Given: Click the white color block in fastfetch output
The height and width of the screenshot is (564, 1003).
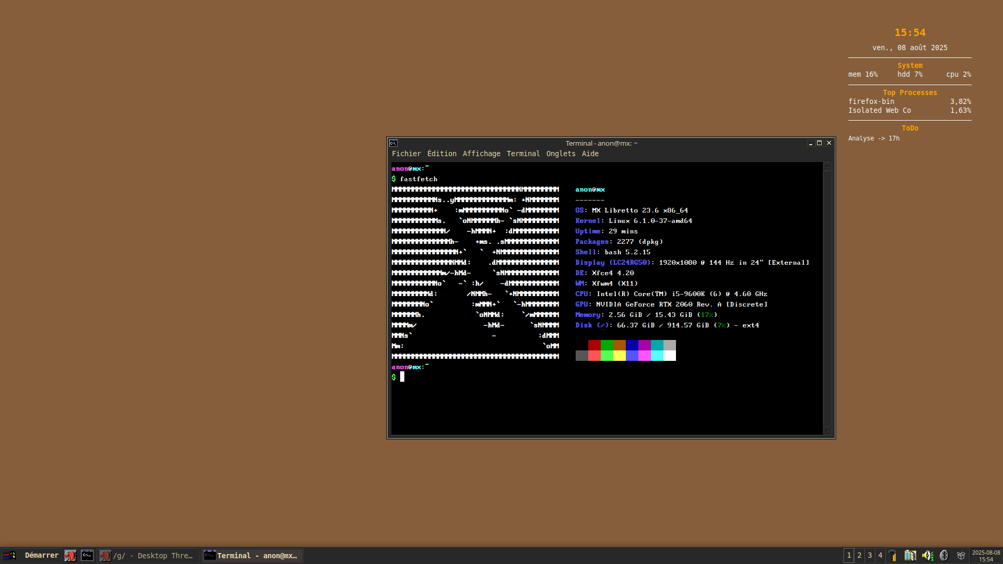Looking at the screenshot, I should tap(670, 356).
